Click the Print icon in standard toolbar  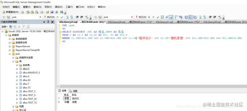click(56, 12)
